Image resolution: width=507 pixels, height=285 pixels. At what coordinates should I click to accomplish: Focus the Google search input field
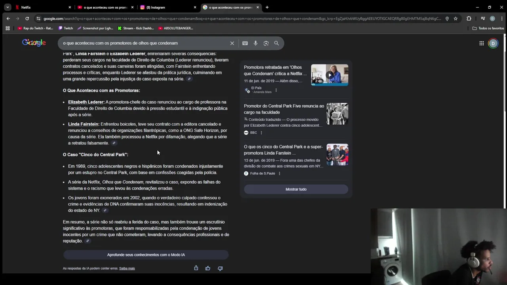pyautogui.click(x=145, y=43)
